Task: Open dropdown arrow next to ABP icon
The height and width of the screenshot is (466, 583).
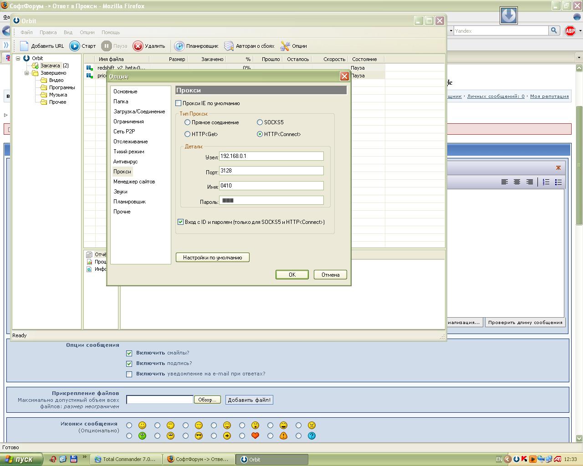Action: (x=580, y=31)
